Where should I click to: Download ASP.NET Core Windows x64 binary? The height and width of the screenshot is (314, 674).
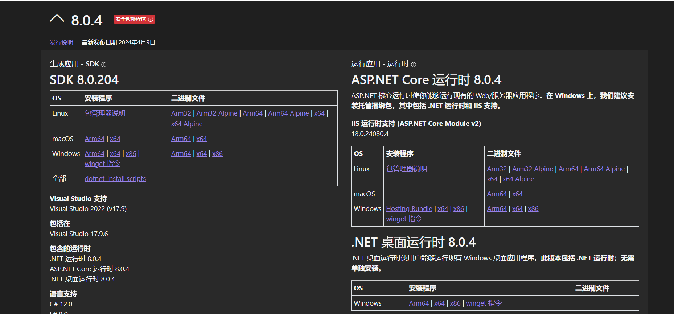coord(517,208)
